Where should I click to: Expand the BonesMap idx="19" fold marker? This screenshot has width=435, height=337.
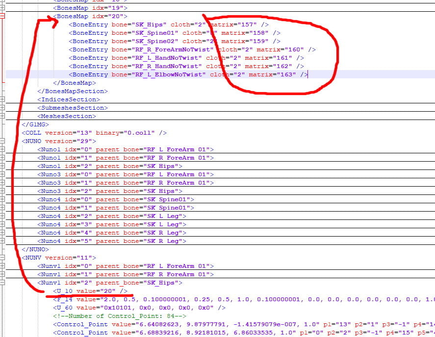pos(2,8)
